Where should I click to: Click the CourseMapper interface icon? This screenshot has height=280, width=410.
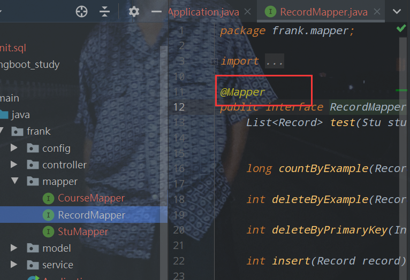pos(48,198)
